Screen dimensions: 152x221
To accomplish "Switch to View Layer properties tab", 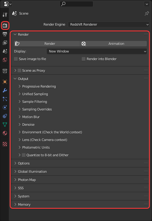I will [x=5, y=42].
